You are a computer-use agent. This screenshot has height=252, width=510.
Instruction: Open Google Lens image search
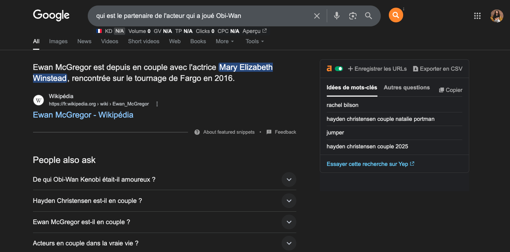point(352,16)
